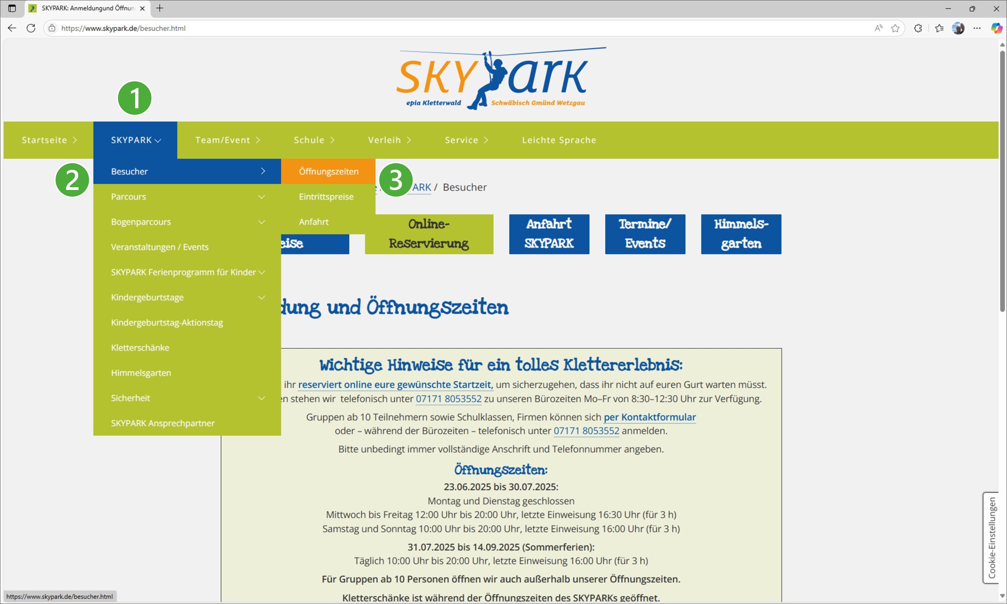Viewport: 1007px width, 604px height.
Task: Expand the Parcours submenu chevron
Action: [x=262, y=197]
